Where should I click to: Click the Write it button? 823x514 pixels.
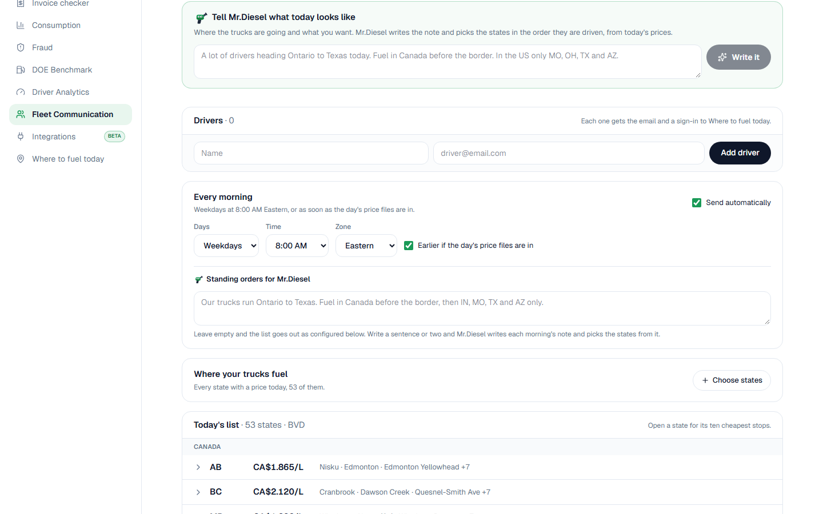point(738,57)
